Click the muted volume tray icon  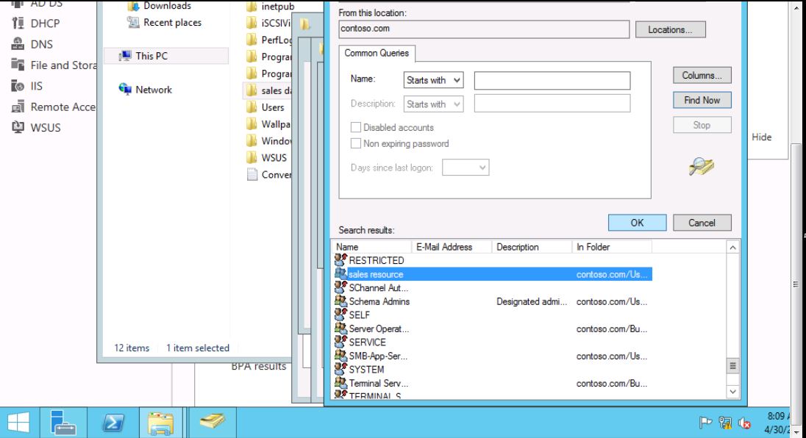(744, 423)
